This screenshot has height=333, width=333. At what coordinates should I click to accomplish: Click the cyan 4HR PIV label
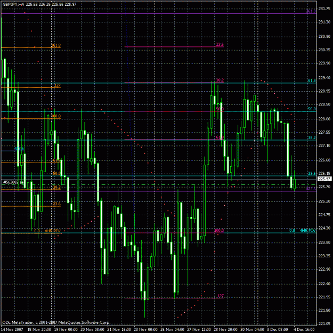(x=307, y=230)
